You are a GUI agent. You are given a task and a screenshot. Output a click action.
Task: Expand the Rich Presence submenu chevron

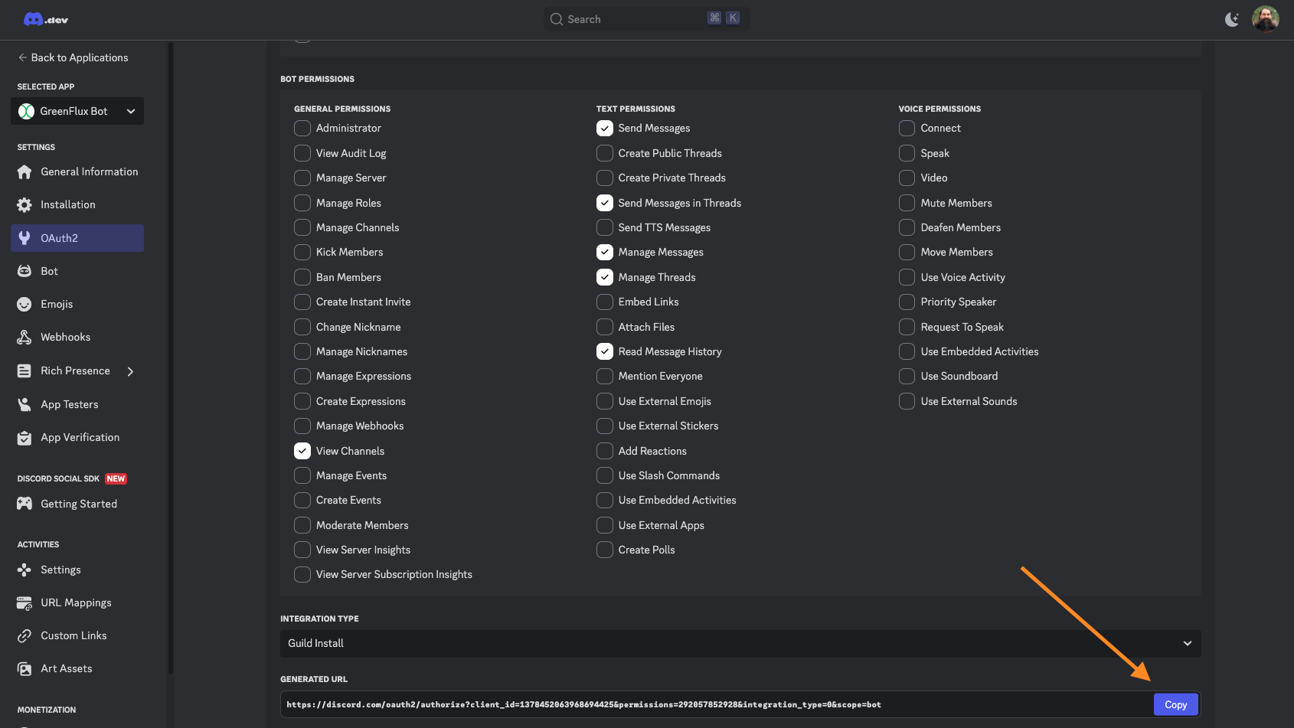coord(130,371)
